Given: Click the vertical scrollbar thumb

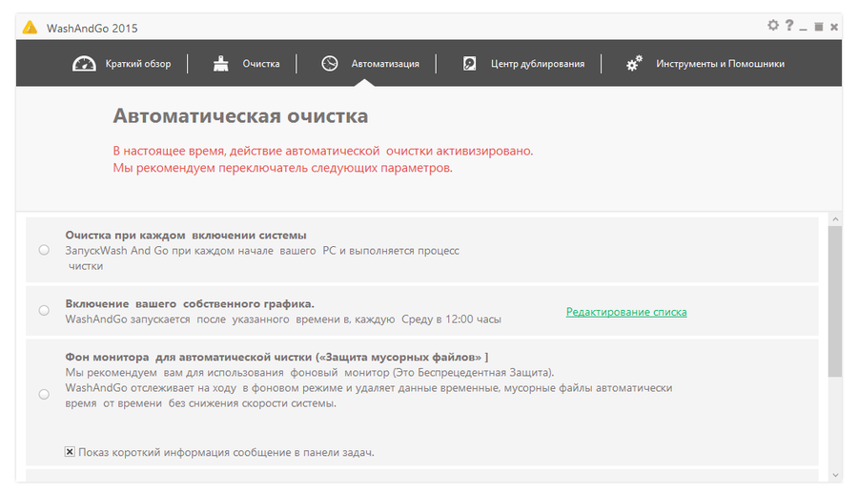Looking at the screenshot, I should [x=835, y=301].
